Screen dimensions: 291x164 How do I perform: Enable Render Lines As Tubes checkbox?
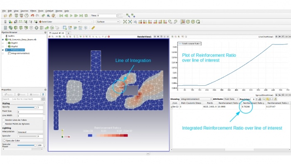(3, 120)
